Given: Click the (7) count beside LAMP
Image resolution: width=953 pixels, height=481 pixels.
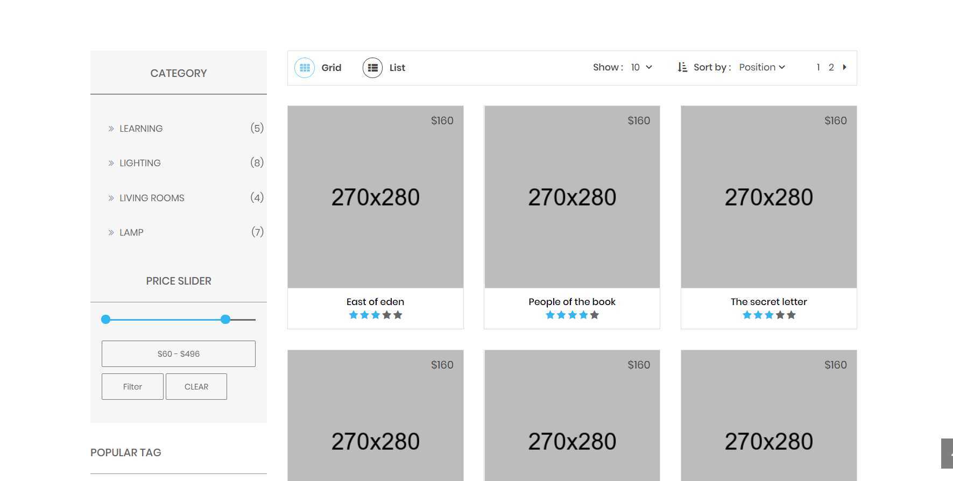Looking at the screenshot, I should click(258, 232).
